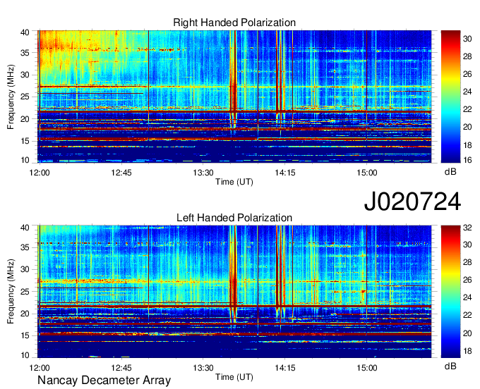Click the 'Nancay Decameter Array' caption
The height and width of the screenshot is (389, 480).
(x=104, y=381)
